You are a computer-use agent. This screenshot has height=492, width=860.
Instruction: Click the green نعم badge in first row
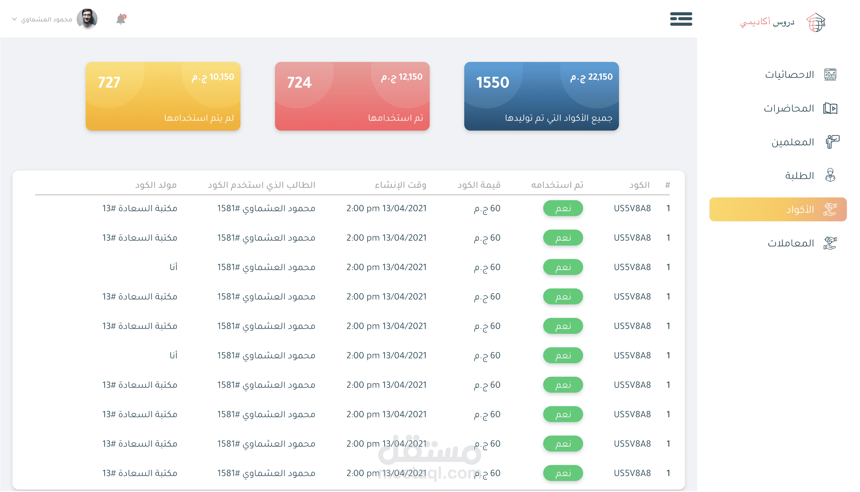pyautogui.click(x=563, y=208)
